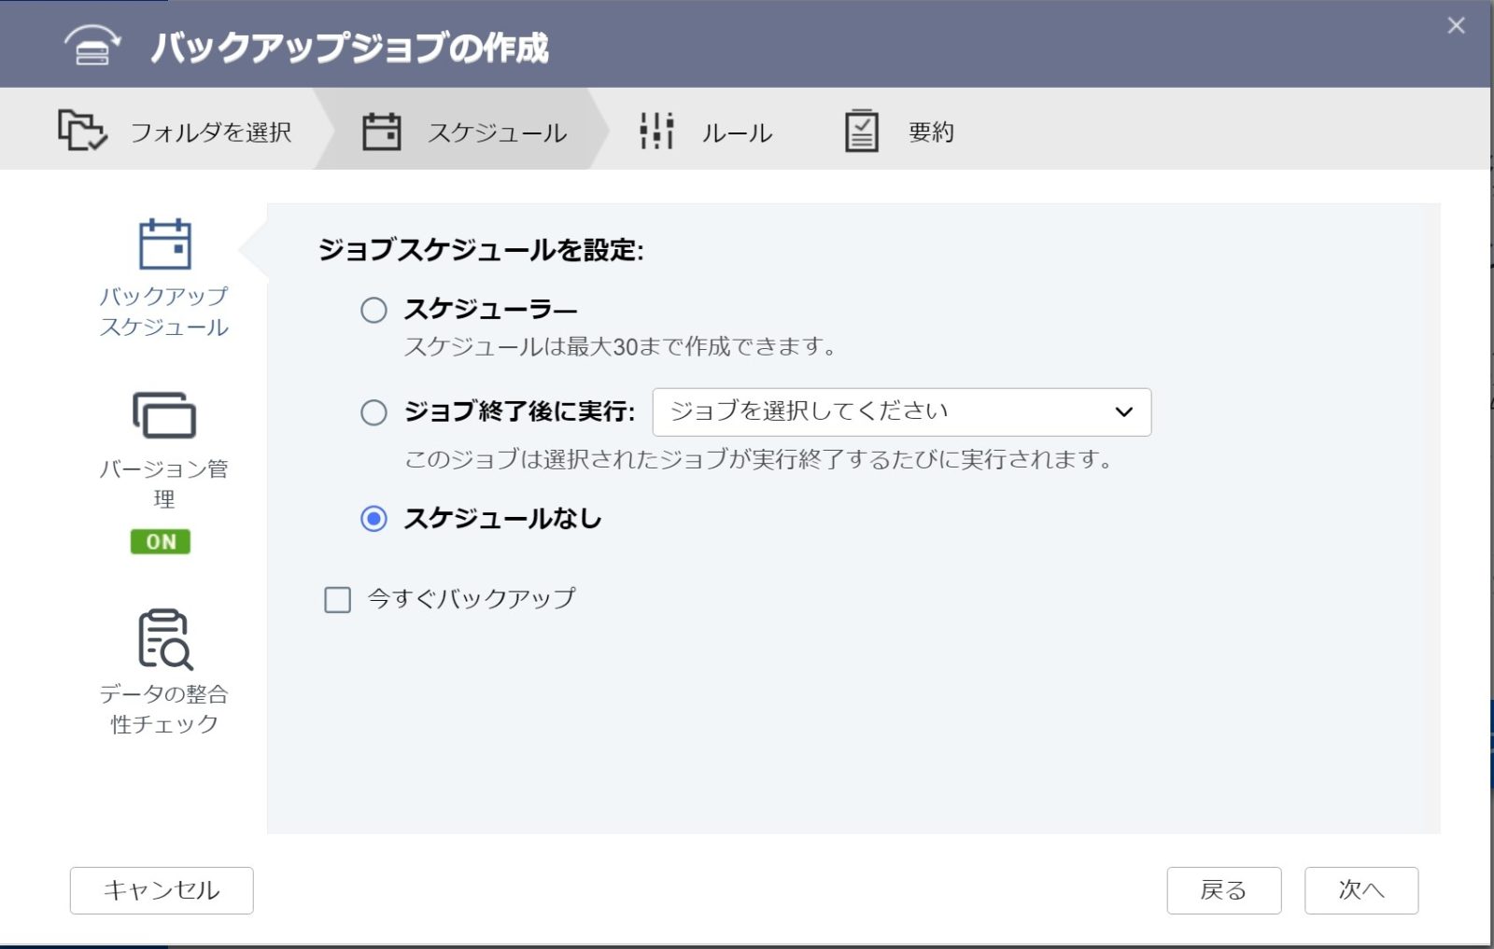Open the data integrity check sidebar icon
Screen dimensions: 1494x949
(164, 640)
